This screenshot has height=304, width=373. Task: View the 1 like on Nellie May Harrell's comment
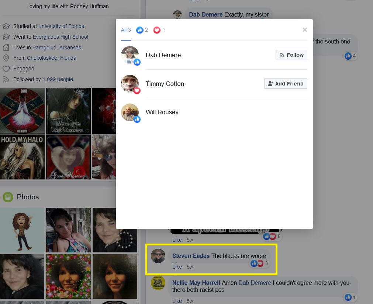click(x=350, y=297)
